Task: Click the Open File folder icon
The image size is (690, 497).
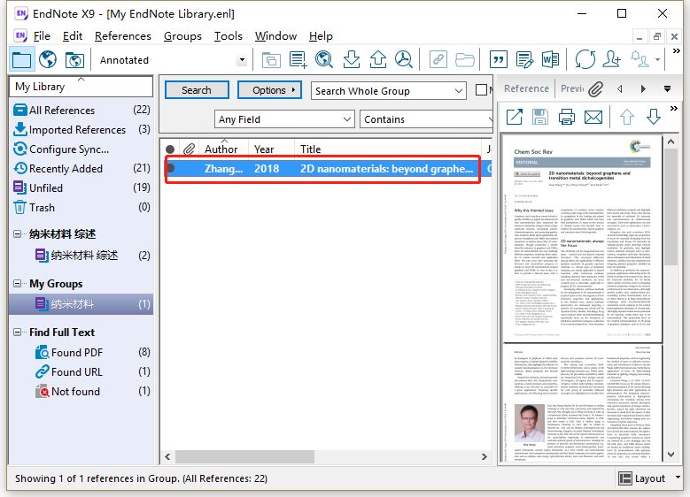Action: click(x=464, y=60)
